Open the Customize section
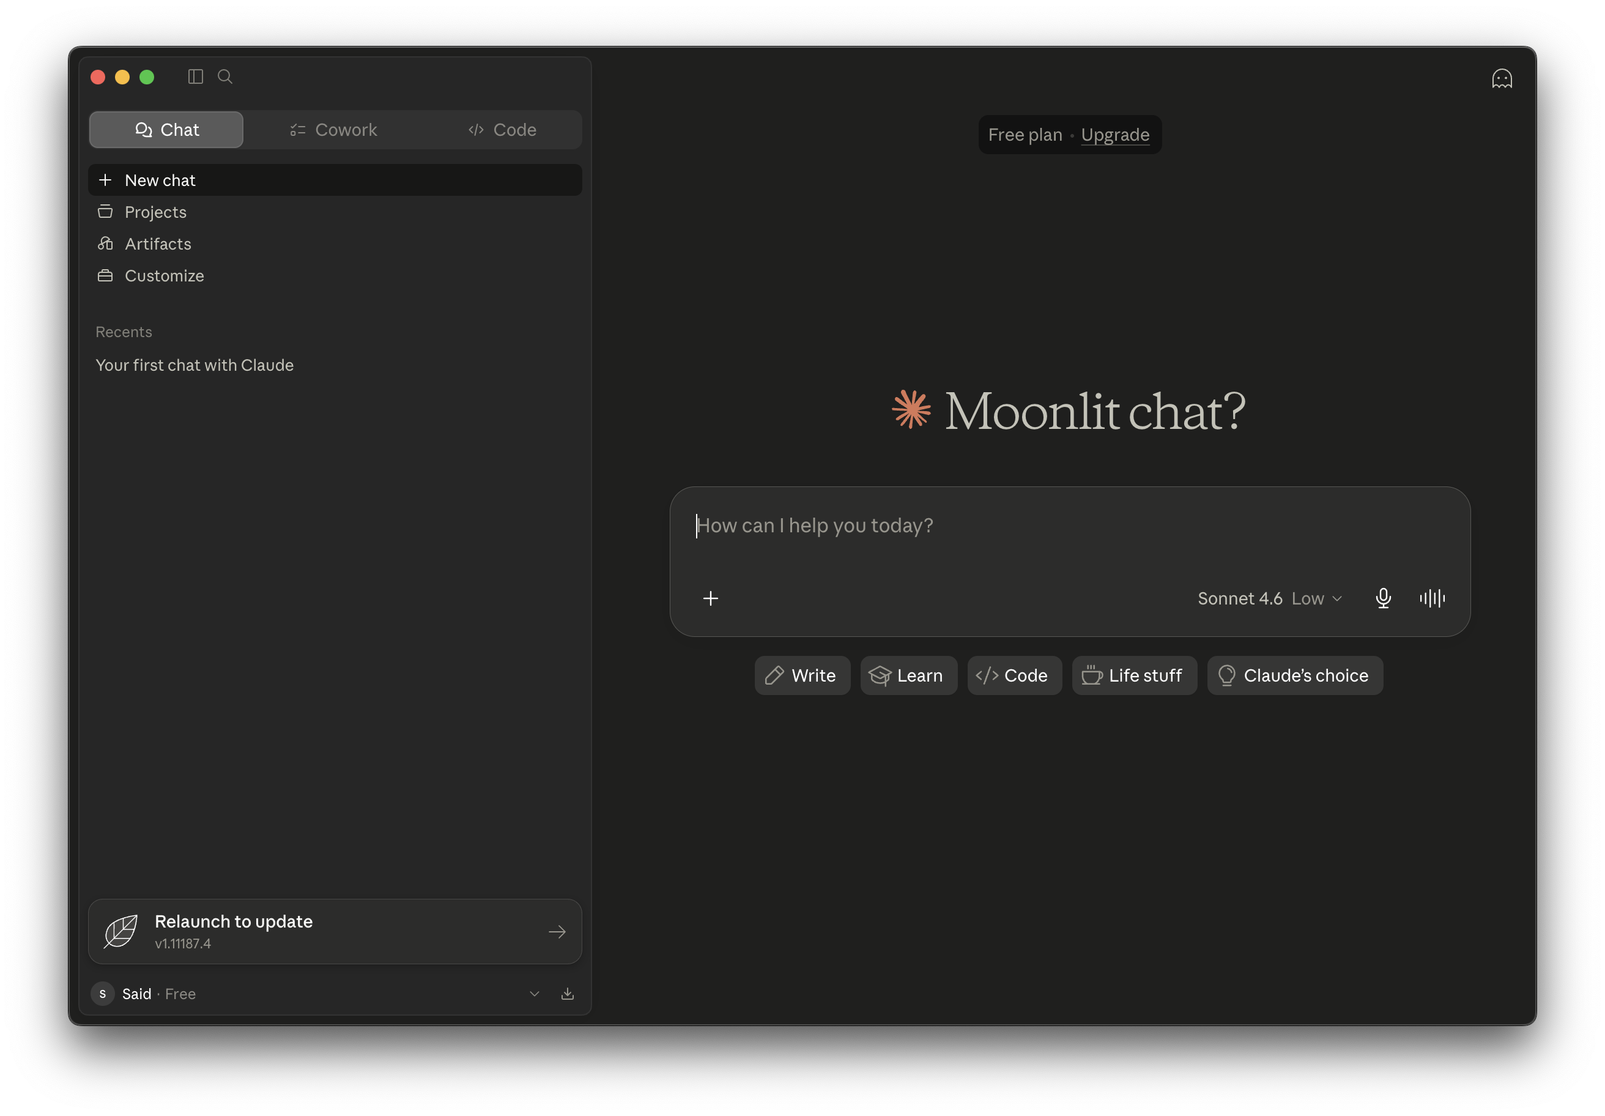 pos(335,276)
